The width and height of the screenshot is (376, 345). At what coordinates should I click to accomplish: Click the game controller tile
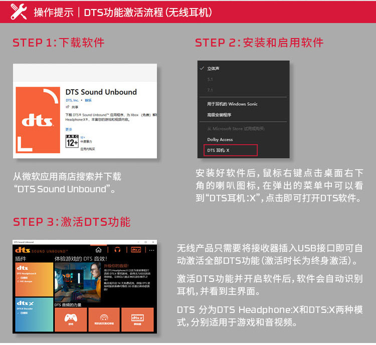(71, 319)
